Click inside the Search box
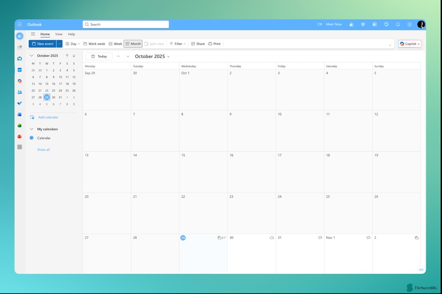Image resolution: width=442 pixels, height=294 pixels. 126,24
